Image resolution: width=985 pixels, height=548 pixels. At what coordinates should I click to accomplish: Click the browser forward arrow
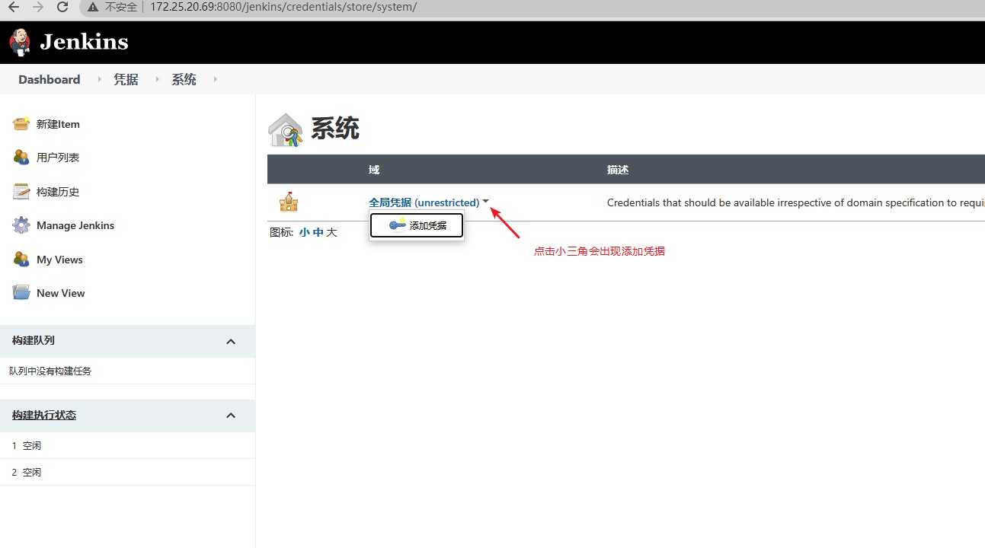(x=38, y=8)
